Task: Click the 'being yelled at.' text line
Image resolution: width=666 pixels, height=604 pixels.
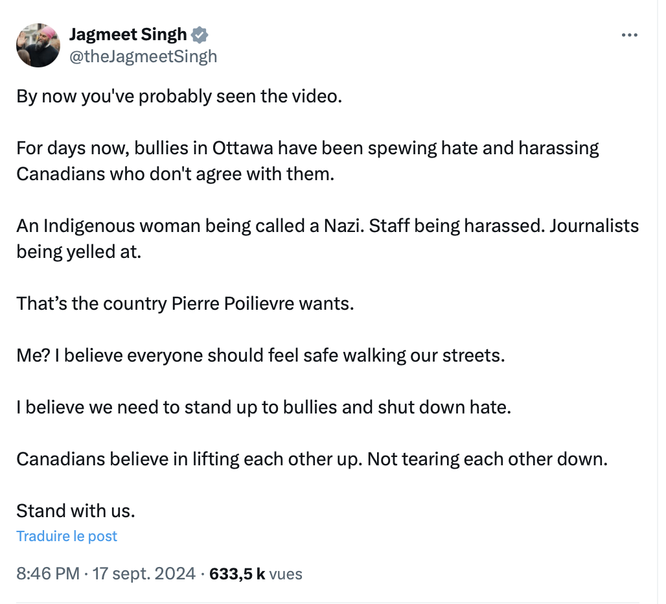Action: tap(78, 252)
